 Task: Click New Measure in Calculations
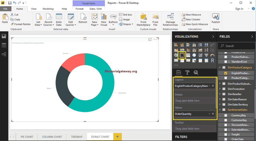(191, 15)
